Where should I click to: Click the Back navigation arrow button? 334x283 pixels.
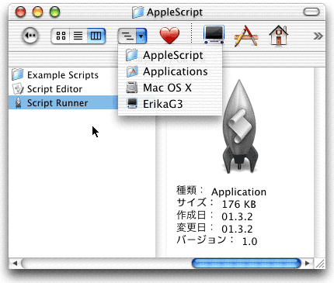[30, 36]
